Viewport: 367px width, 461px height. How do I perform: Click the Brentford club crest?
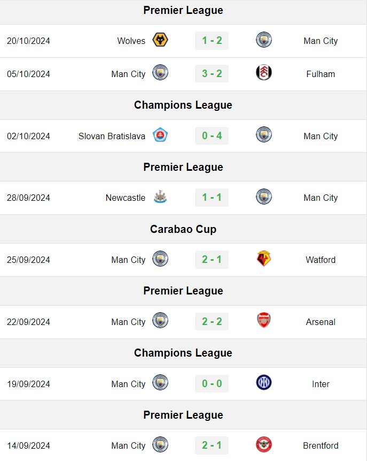coord(264,444)
